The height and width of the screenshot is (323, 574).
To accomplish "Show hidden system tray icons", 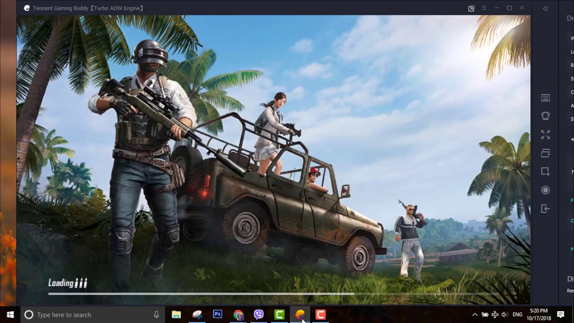I will [475, 315].
